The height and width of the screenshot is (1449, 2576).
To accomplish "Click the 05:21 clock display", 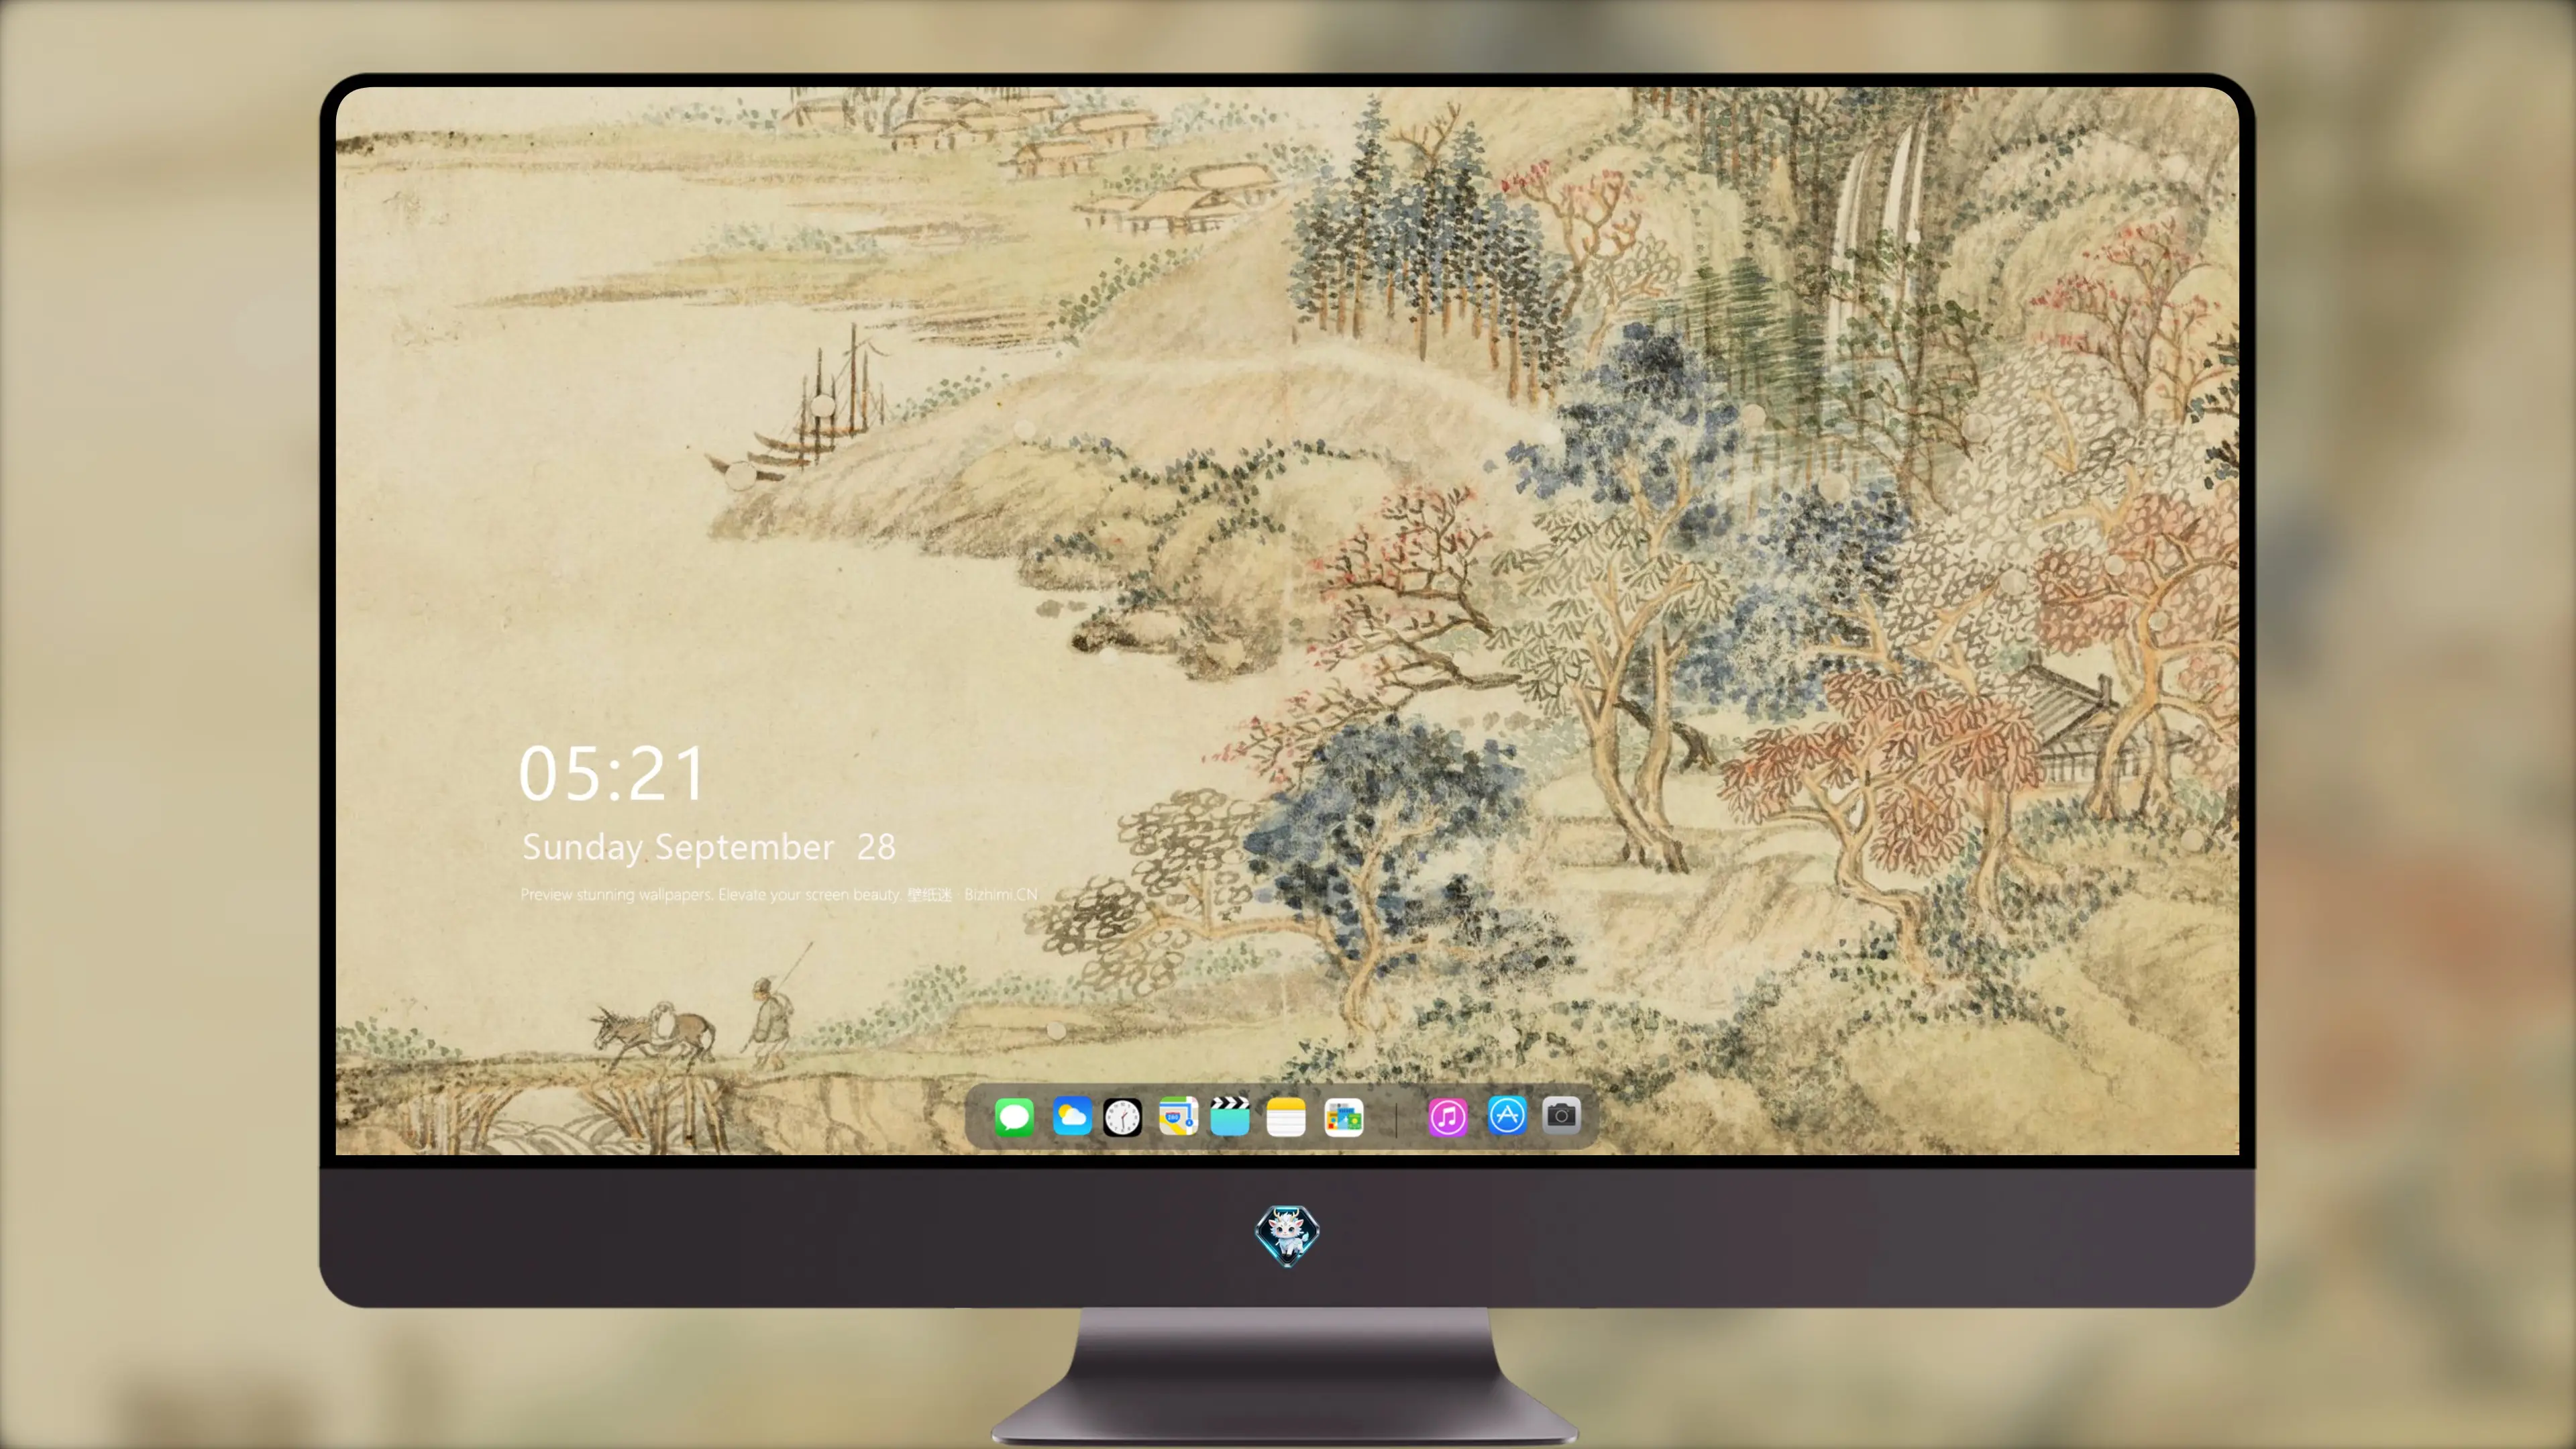I will (612, 774).
